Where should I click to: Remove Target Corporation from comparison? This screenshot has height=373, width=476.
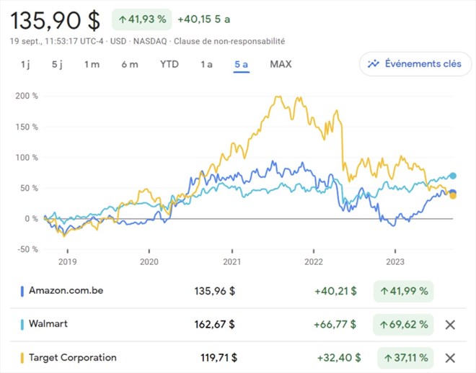click(x=450, y=358)
